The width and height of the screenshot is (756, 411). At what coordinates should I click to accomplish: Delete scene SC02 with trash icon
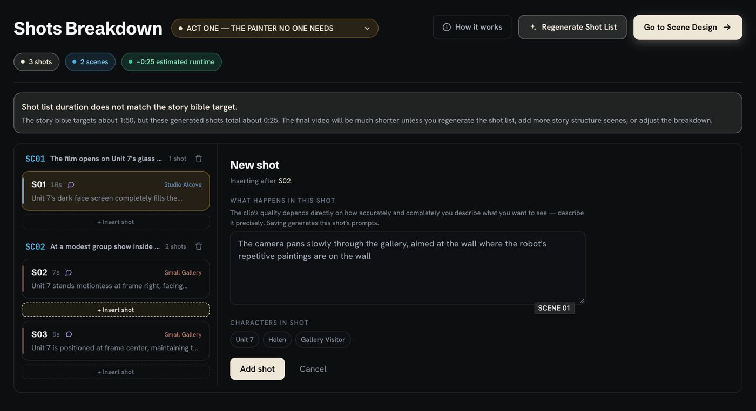pyautogui.click(x=199, y=246)
